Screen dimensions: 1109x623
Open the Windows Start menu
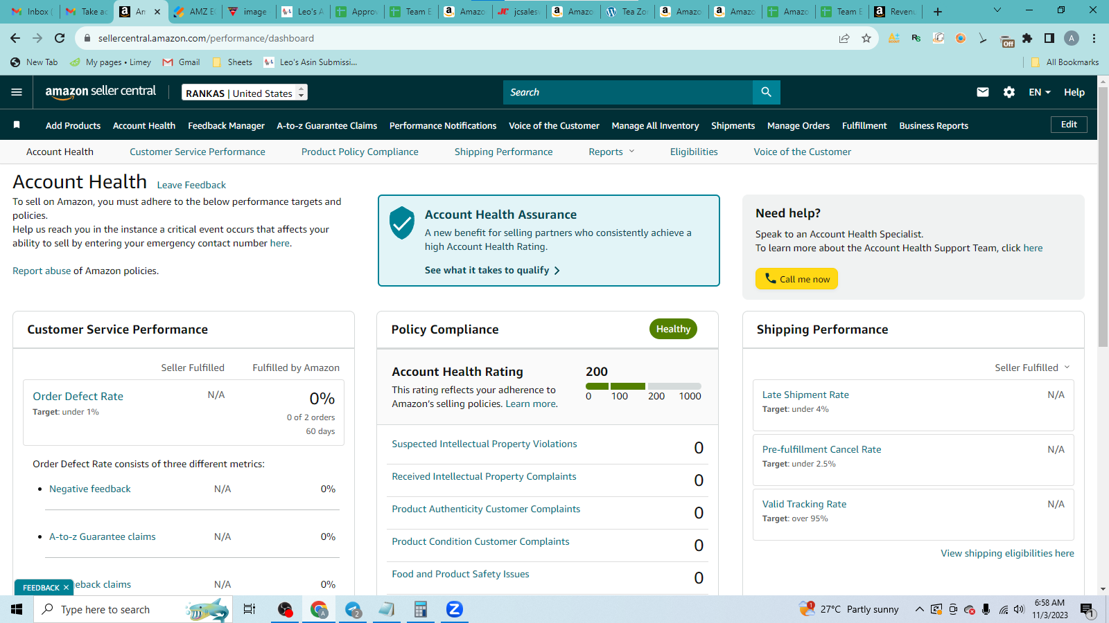[x=17, y=609]
